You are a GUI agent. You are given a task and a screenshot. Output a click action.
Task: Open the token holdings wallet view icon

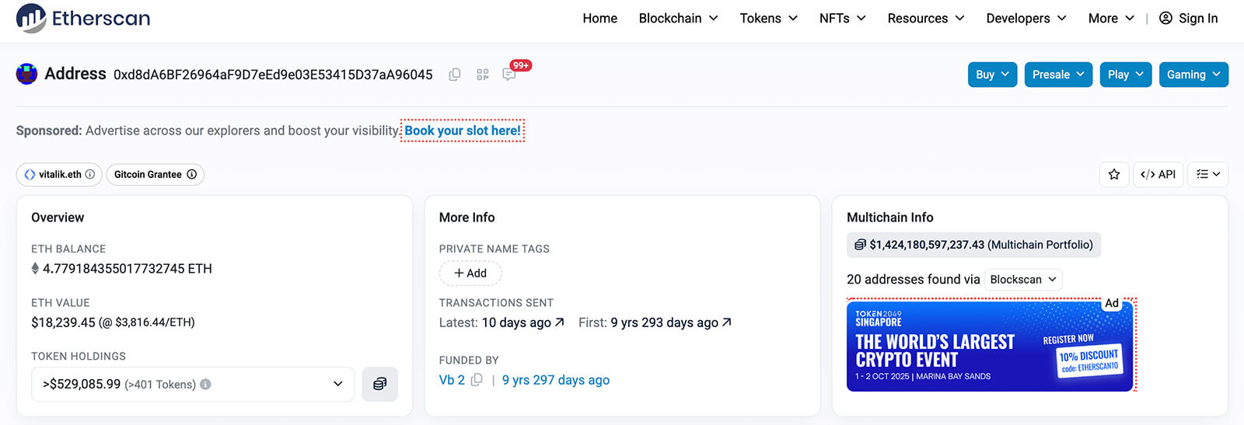(x=379, y=384)
